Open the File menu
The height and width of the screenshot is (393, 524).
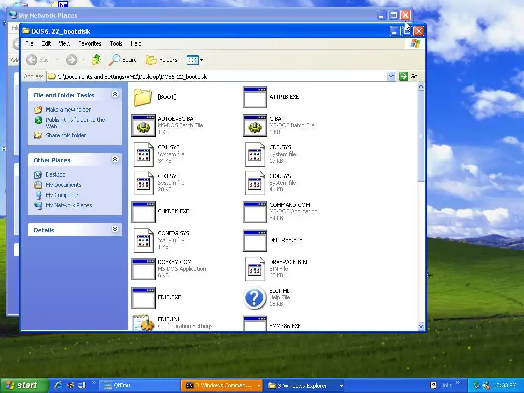tap(29, 43)
